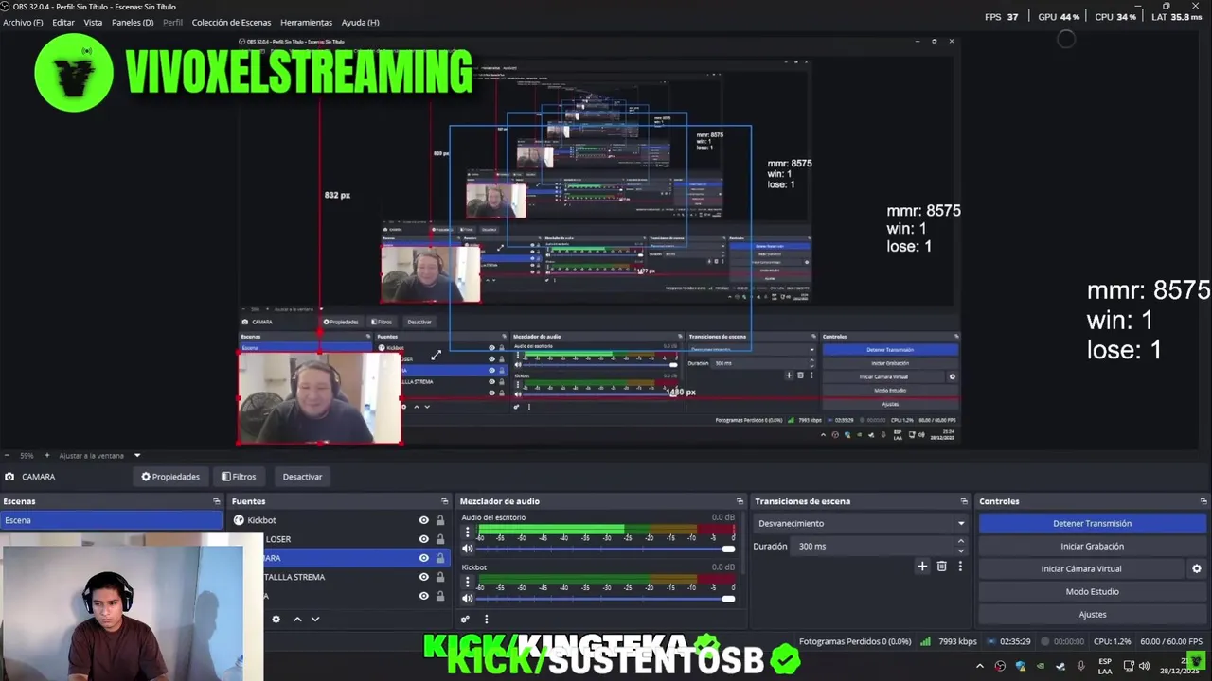Open the Paneles menu
1212x681 pixels.
(x=133, y=22)
